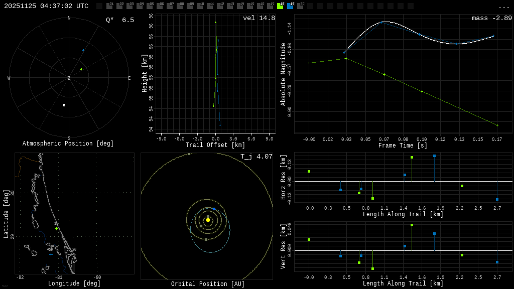Click the blue planet marker on the orbit
514x289 pixels.
pyautogui.click(x=214, y=209)
